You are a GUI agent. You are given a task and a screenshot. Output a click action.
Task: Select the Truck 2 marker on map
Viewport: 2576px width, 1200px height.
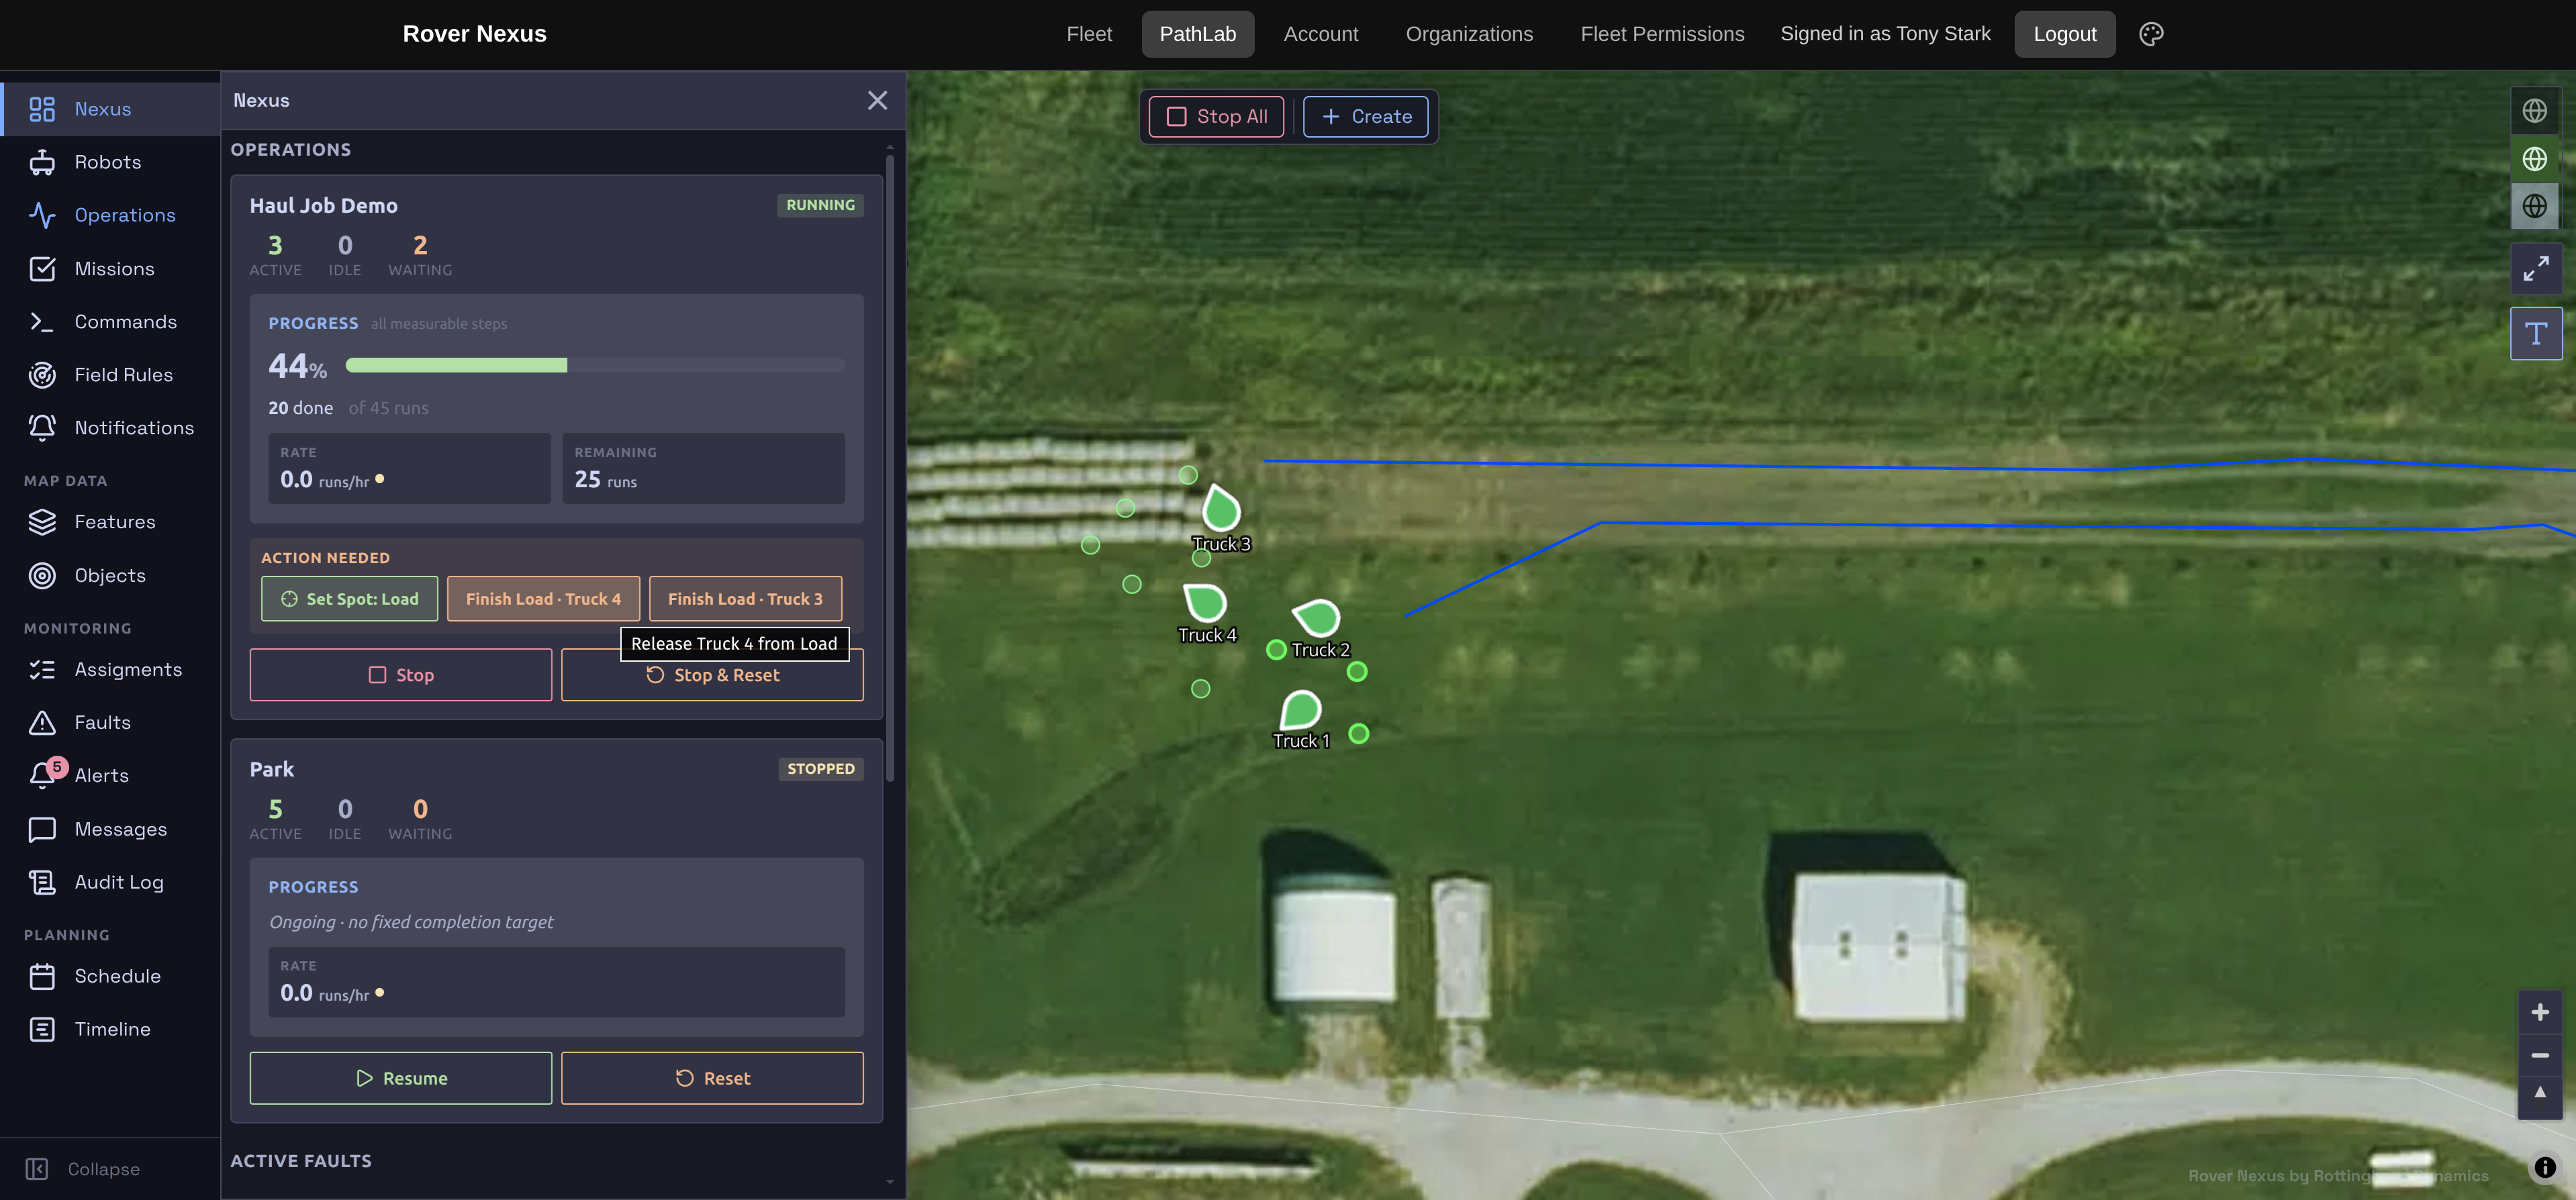[1317, 617]
